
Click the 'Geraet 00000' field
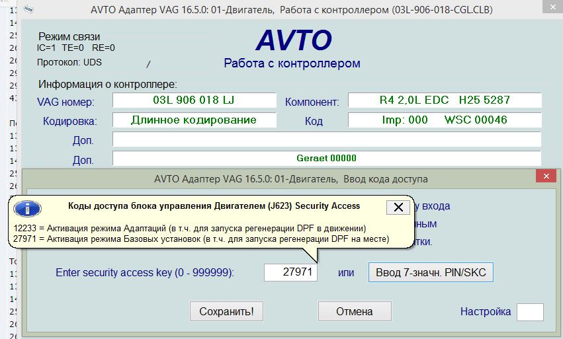pyautogui.click(x=327, y=158)
